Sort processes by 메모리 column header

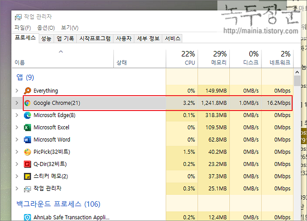[213, 59]
